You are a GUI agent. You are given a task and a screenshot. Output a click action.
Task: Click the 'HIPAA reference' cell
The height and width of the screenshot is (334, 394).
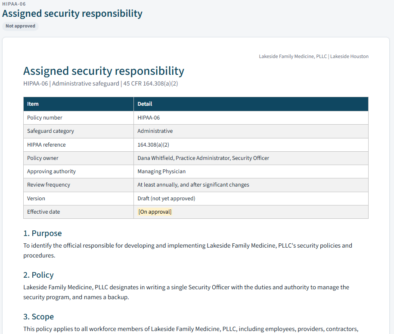79,145
